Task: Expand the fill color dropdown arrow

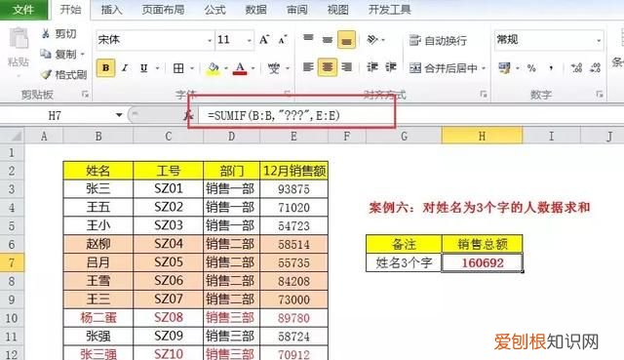Action: coord(225,68)
